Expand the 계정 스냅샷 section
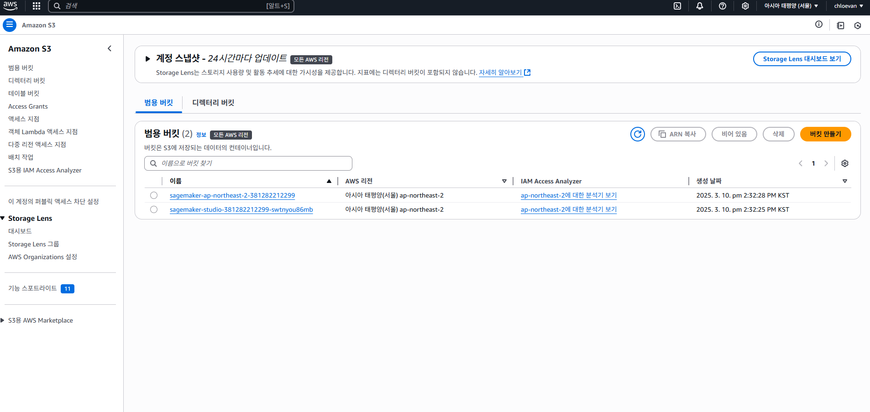870x412 pixels. [x=147, y=59]
